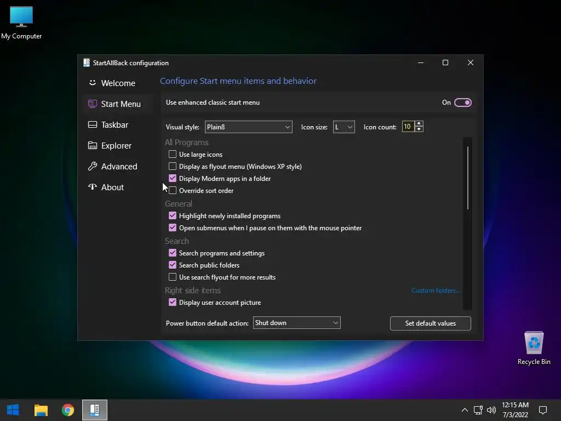Screen dimensions: 561x421
Task: Click the Advanced wrench icon
Action: 92,166
